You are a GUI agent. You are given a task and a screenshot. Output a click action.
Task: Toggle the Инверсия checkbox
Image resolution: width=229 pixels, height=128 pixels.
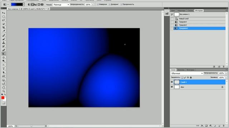(x=98, y=5)
